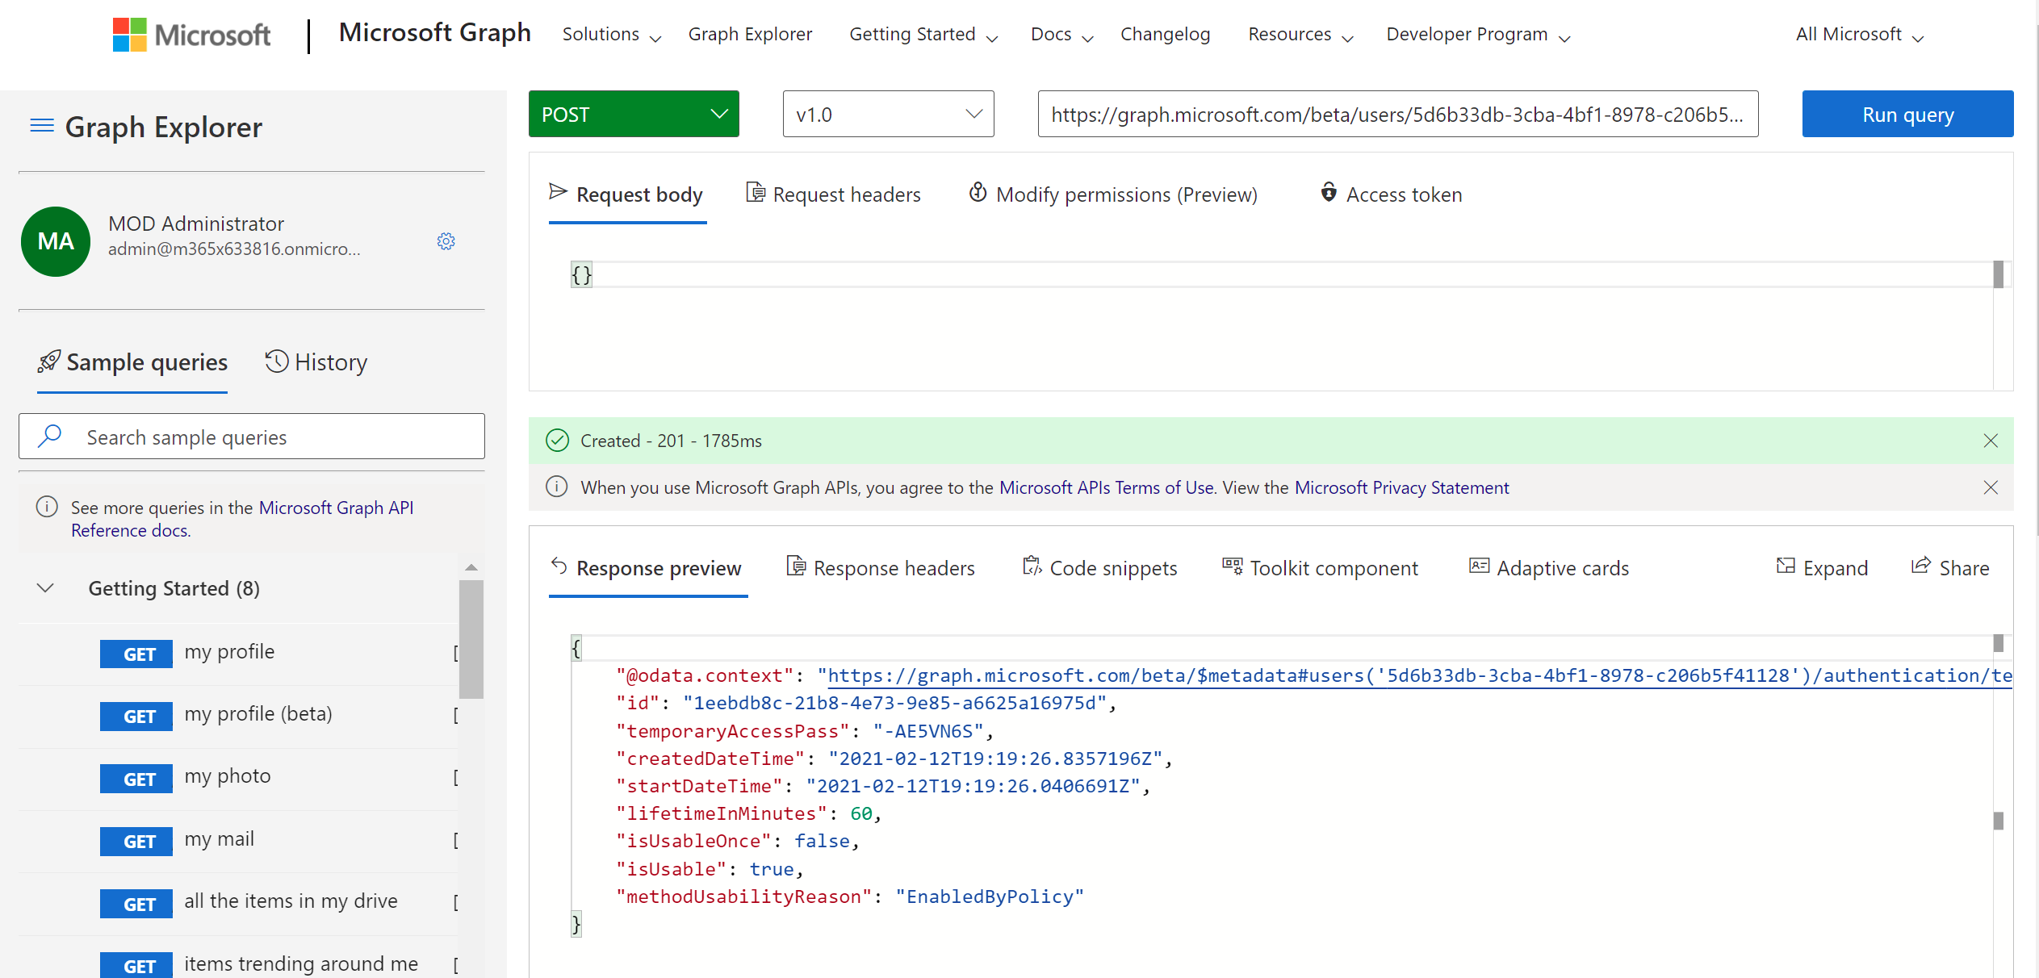Close the Terms of Use notice
The width and height of the screenshot is (2039, 978).
click(1990, 487)
